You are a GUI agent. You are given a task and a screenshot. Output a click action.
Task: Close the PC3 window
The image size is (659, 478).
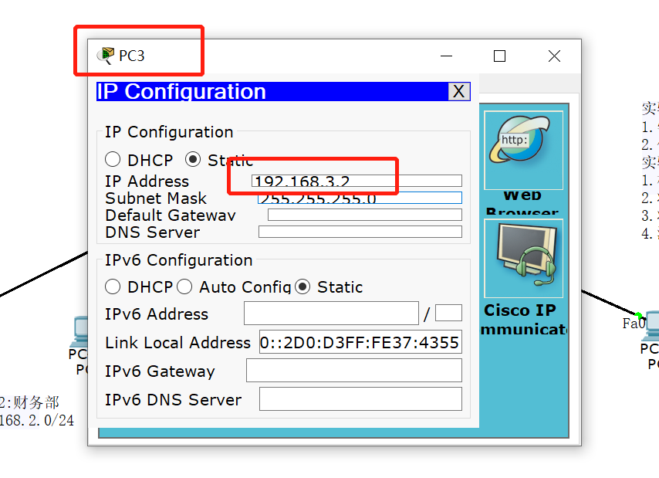pos(554,56)
